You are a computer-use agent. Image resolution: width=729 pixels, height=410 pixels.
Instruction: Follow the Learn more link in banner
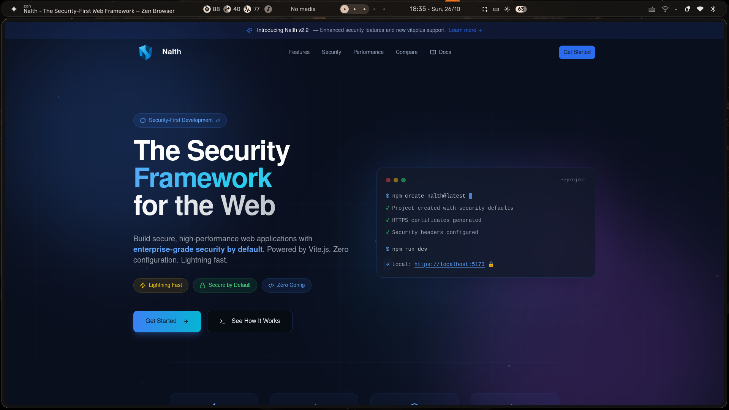(x=465, y=30)
